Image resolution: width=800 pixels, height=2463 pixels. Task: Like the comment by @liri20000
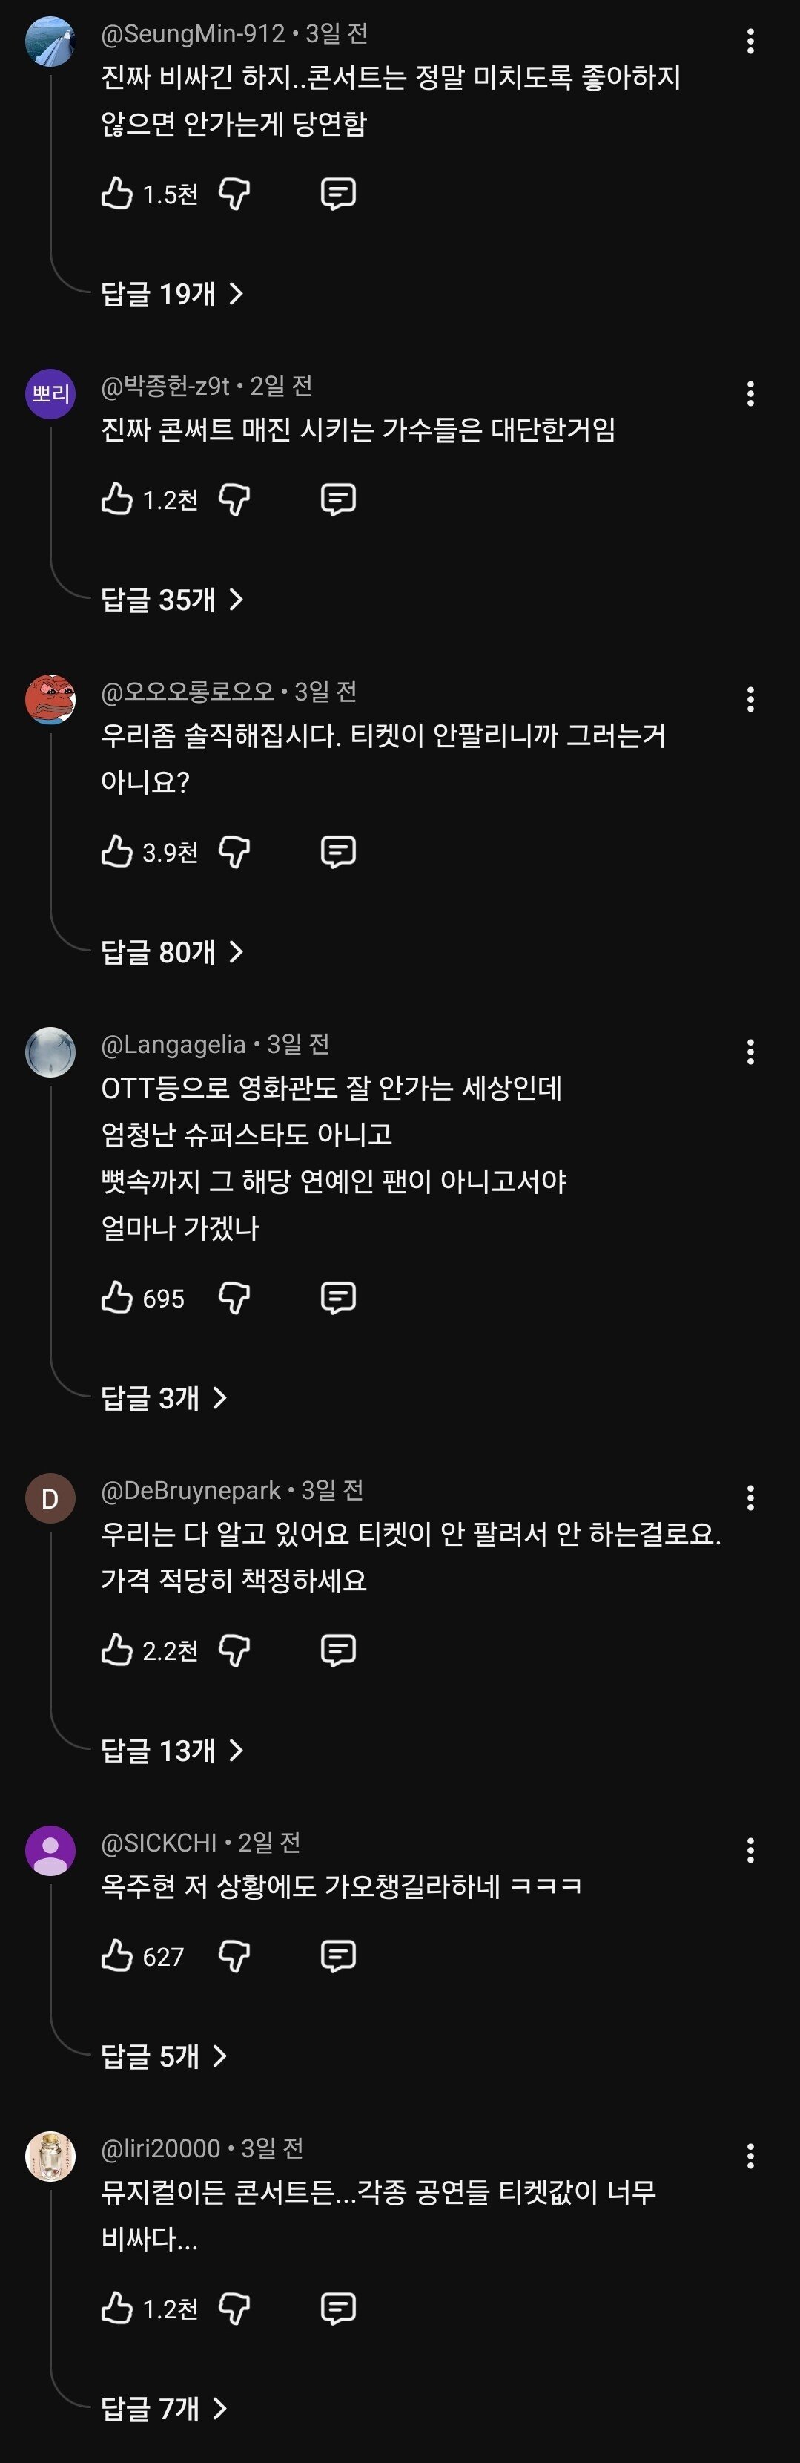116,2308
